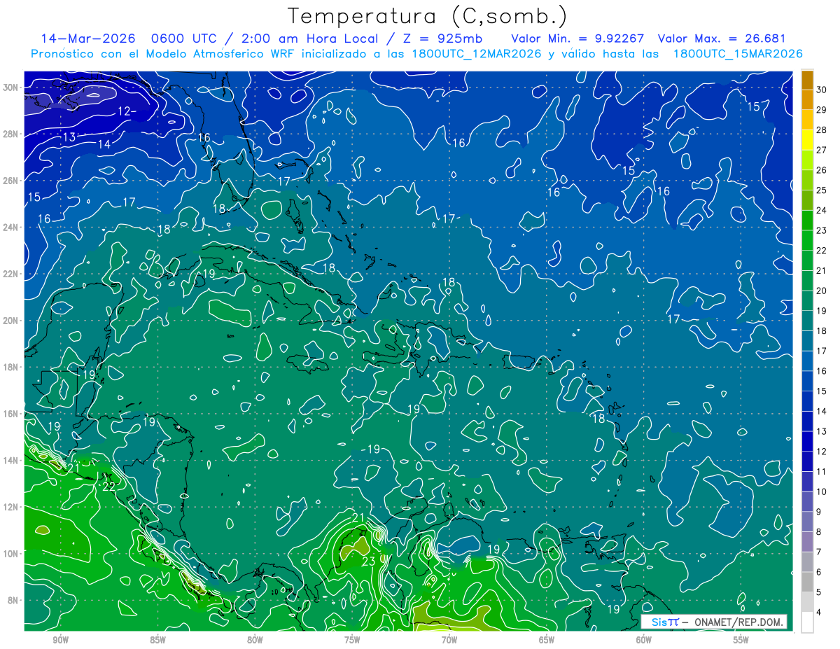Click "Valor Min. = 9.92267" text
Image resolution: width=840 pixels, height=649 pixels.
tap(577, 39)
